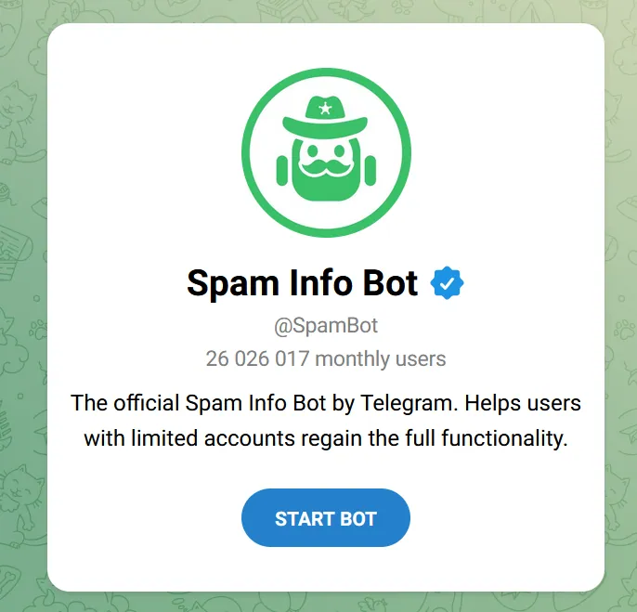Screen dimensions: 637x612
Task: Select the "Spam Info Bot" title text
Action: 303,283
